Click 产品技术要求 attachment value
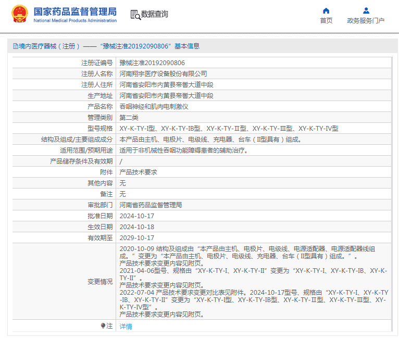 (138, 172)
